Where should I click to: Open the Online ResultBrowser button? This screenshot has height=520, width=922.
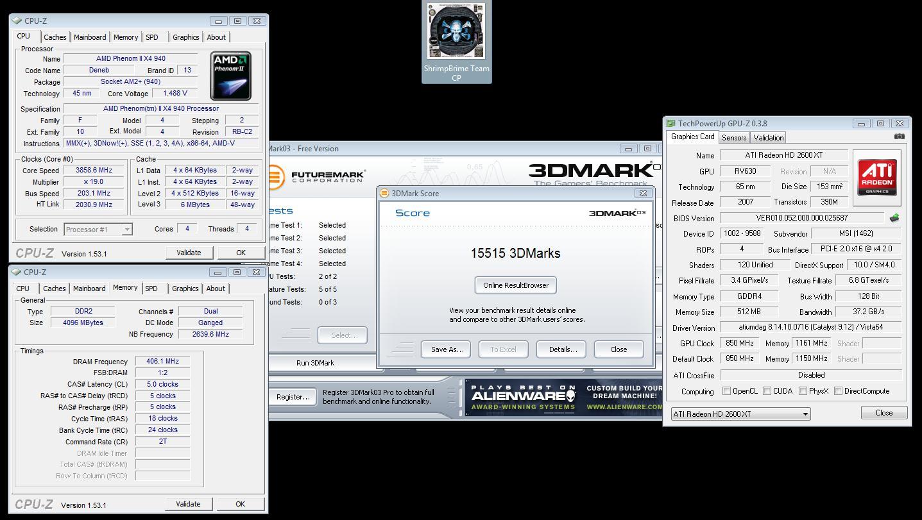click(x=516, y=285)
